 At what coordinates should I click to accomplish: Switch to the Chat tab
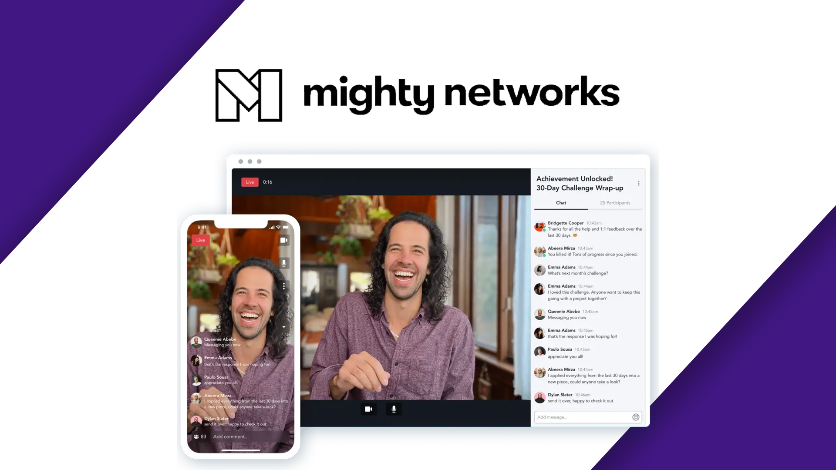tap(561, 202)
